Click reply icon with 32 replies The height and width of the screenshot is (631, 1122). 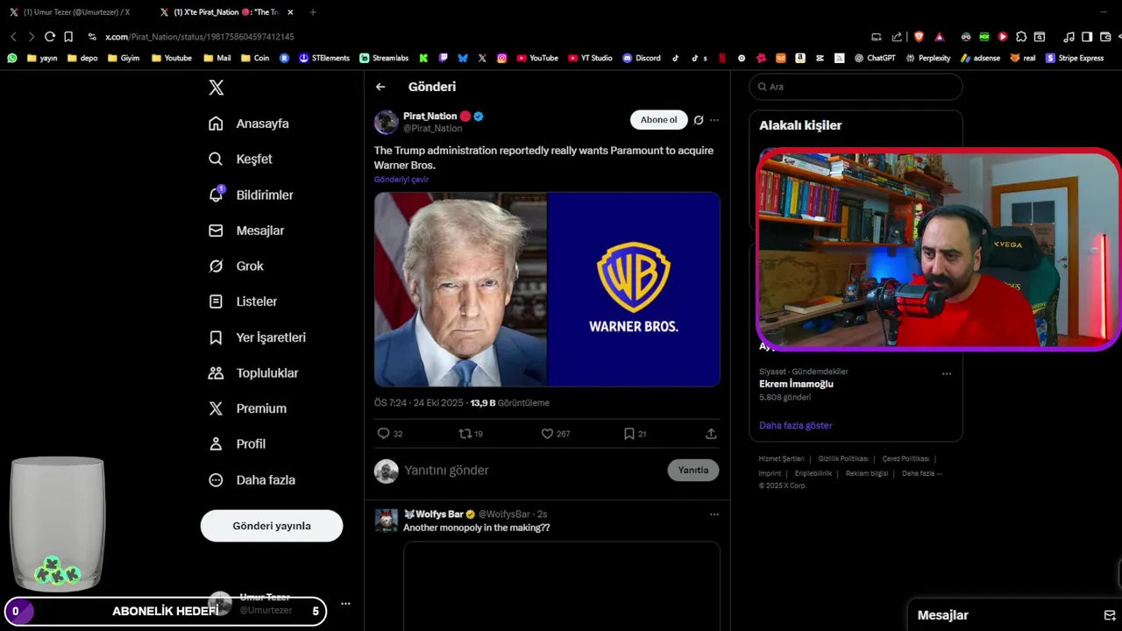[383, 434]
